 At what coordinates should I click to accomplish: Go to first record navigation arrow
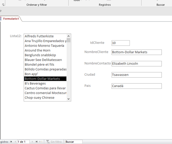coord(11,142)
